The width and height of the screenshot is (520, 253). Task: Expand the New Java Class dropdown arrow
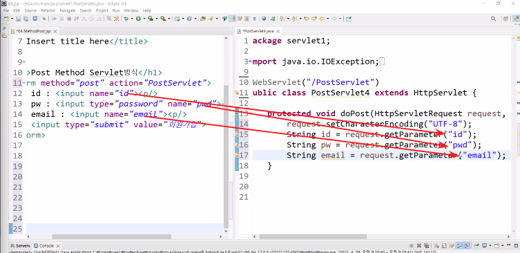point(195,19)
